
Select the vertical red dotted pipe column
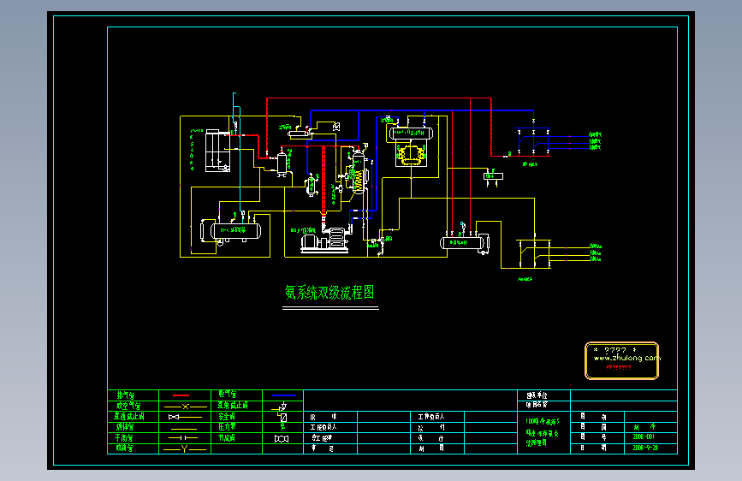click(324, 181)
